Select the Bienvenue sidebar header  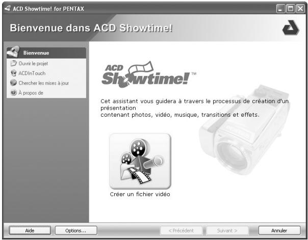click(x=46, y=53)
